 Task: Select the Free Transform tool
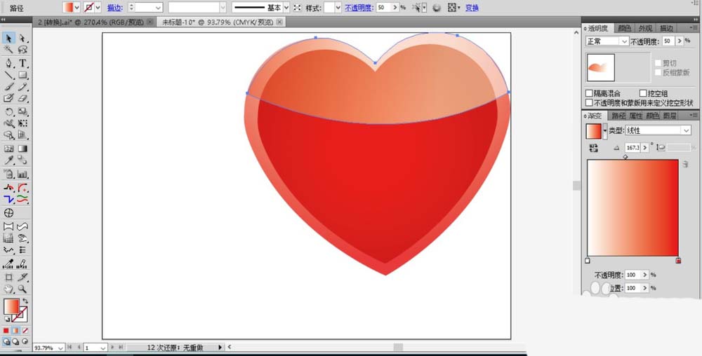click(x=22, y=123)
